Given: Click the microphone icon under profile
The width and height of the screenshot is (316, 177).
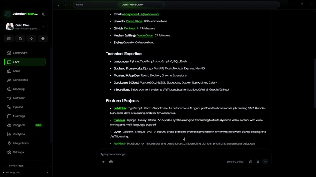Looking at the screenshot, I should point(31,39).
